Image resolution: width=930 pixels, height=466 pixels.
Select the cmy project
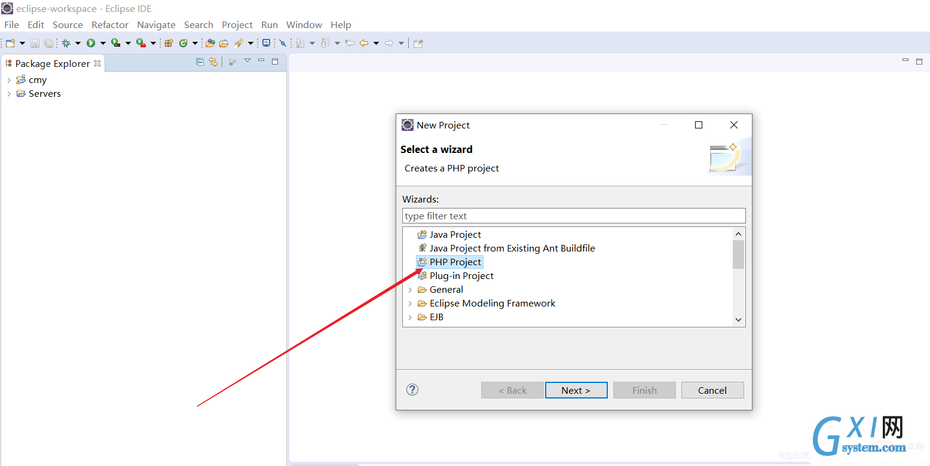[38, 80]
